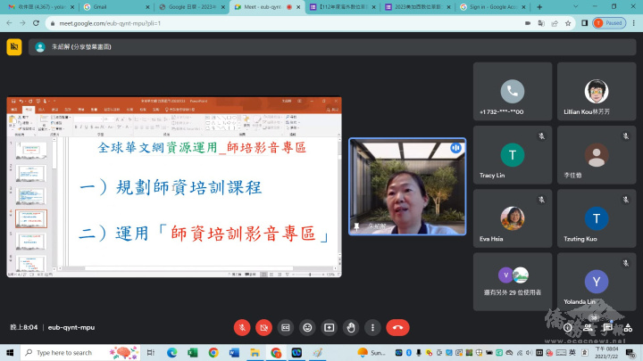Screen dimensions: 643x361
Task: Open Chrome's three-dot menu
Action: click(633, 22)
